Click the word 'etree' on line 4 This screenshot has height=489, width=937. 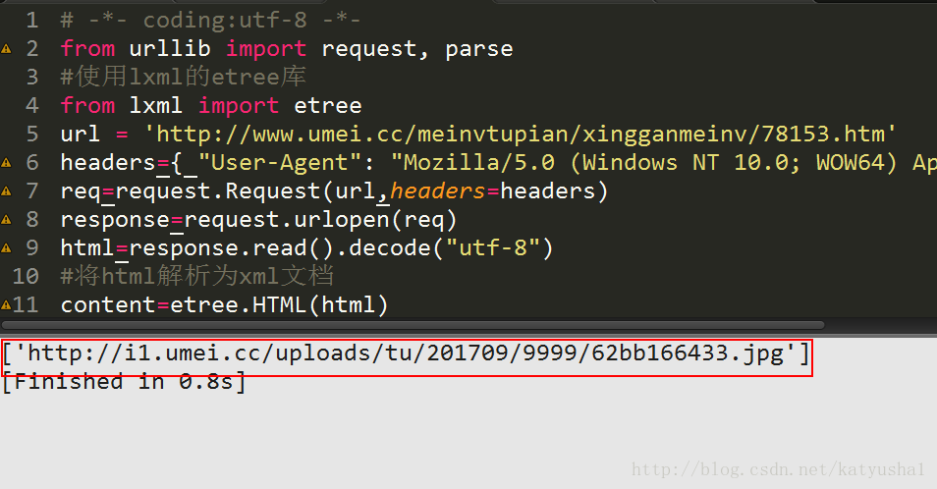coord(328,106)
